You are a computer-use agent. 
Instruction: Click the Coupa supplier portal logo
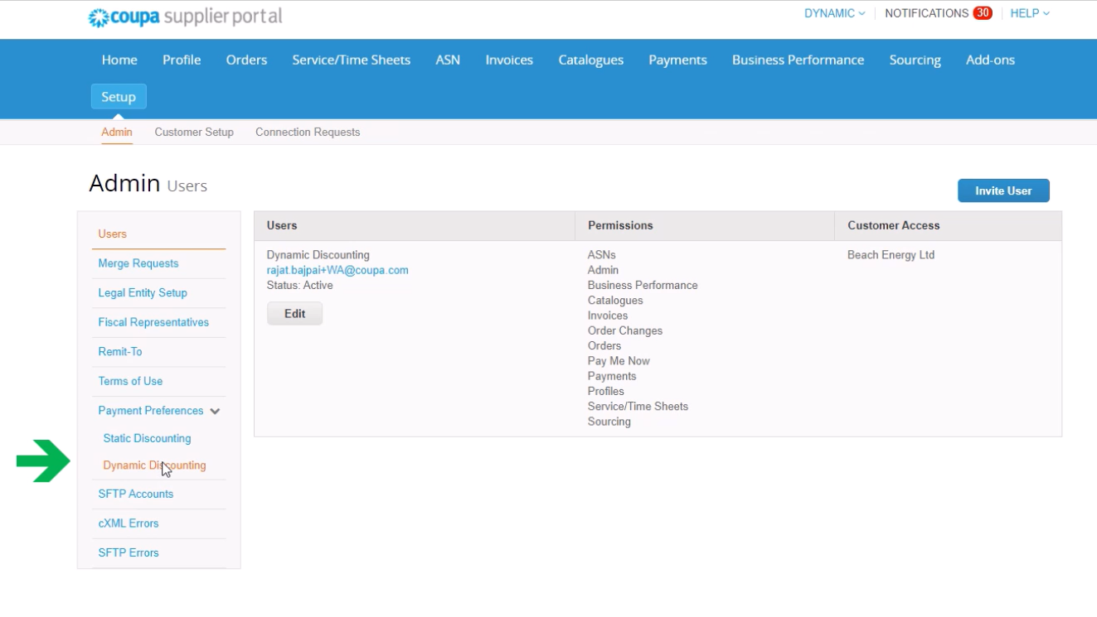186,17
